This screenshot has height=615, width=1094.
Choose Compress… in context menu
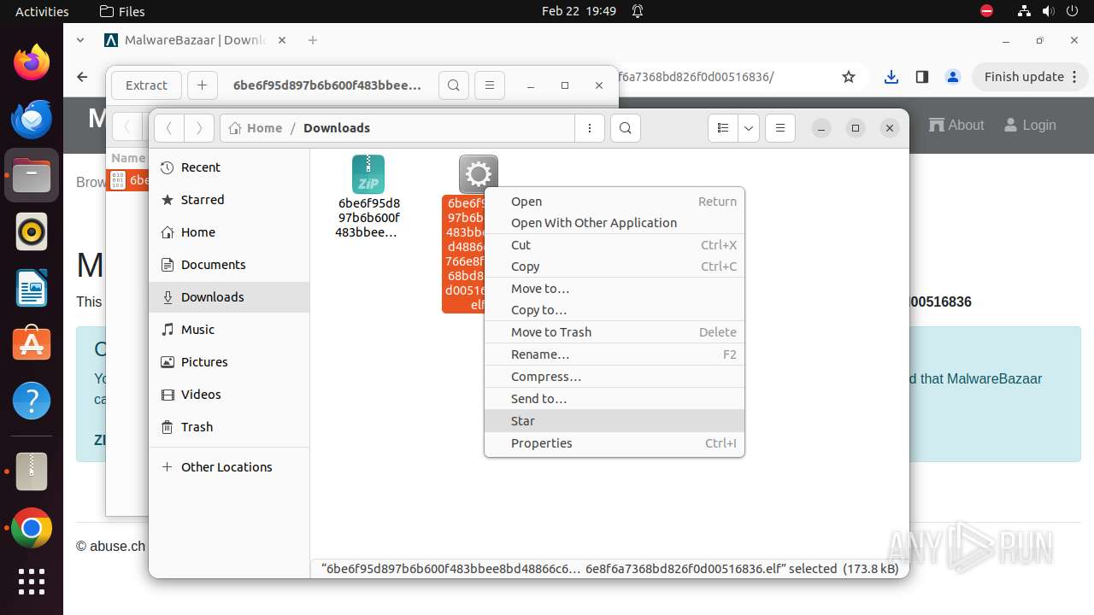(x=615, y=377)
